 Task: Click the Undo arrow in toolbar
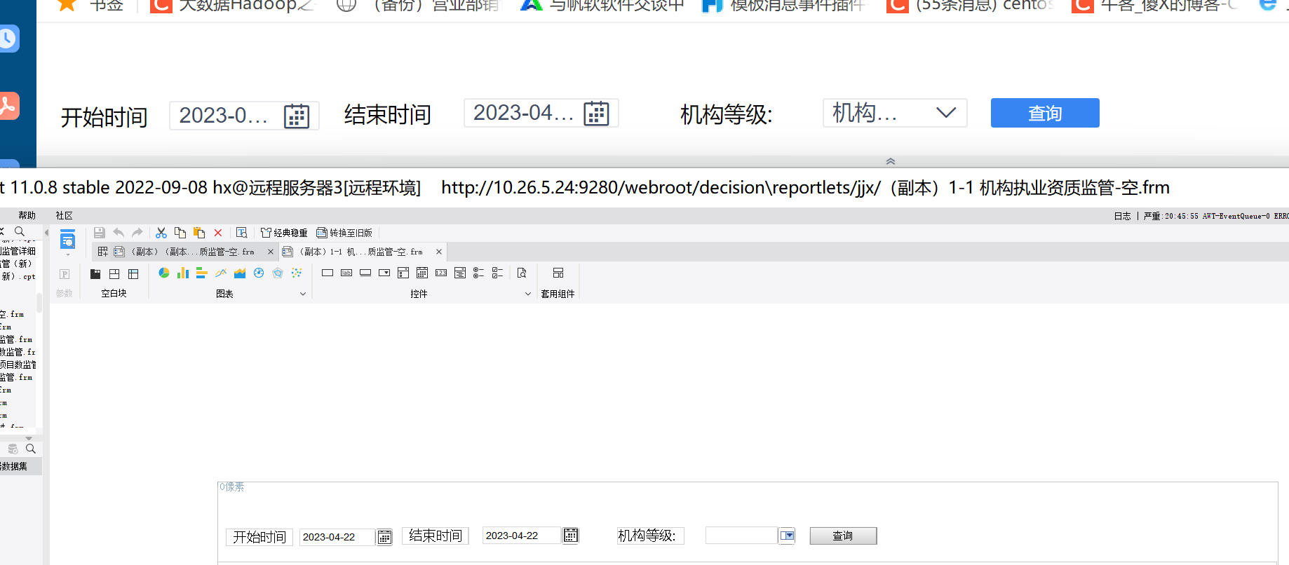pos(119,233)
